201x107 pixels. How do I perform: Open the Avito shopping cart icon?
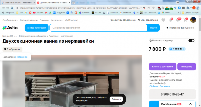pos(185,20)
